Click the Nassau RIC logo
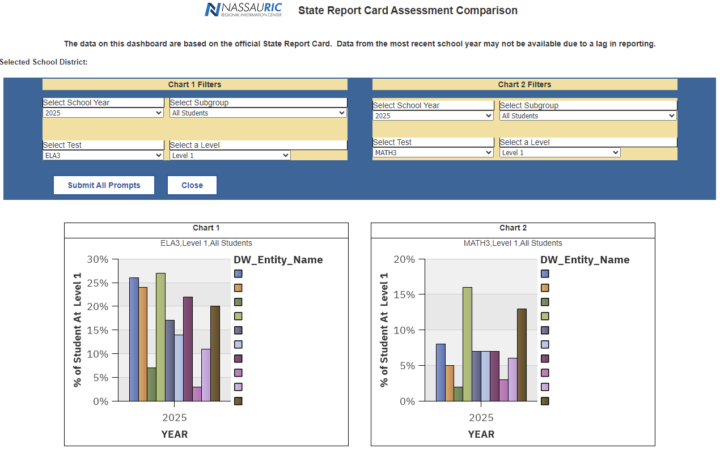The image size is (720, 470). click(x=243, y=10)
